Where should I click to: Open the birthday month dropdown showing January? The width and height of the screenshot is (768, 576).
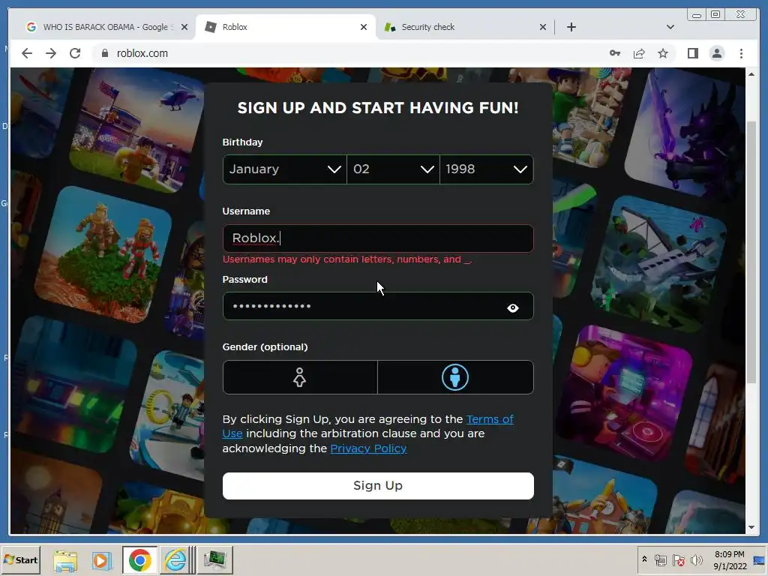(x=284, y=169)
